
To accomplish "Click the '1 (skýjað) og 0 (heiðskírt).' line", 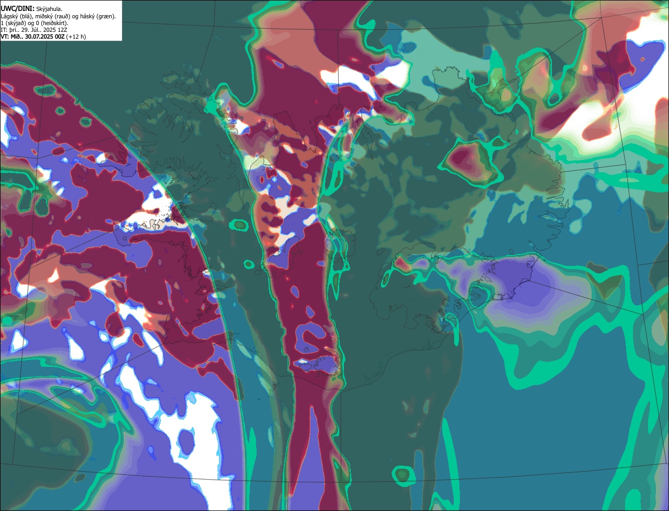I will (x=34, y=23).
